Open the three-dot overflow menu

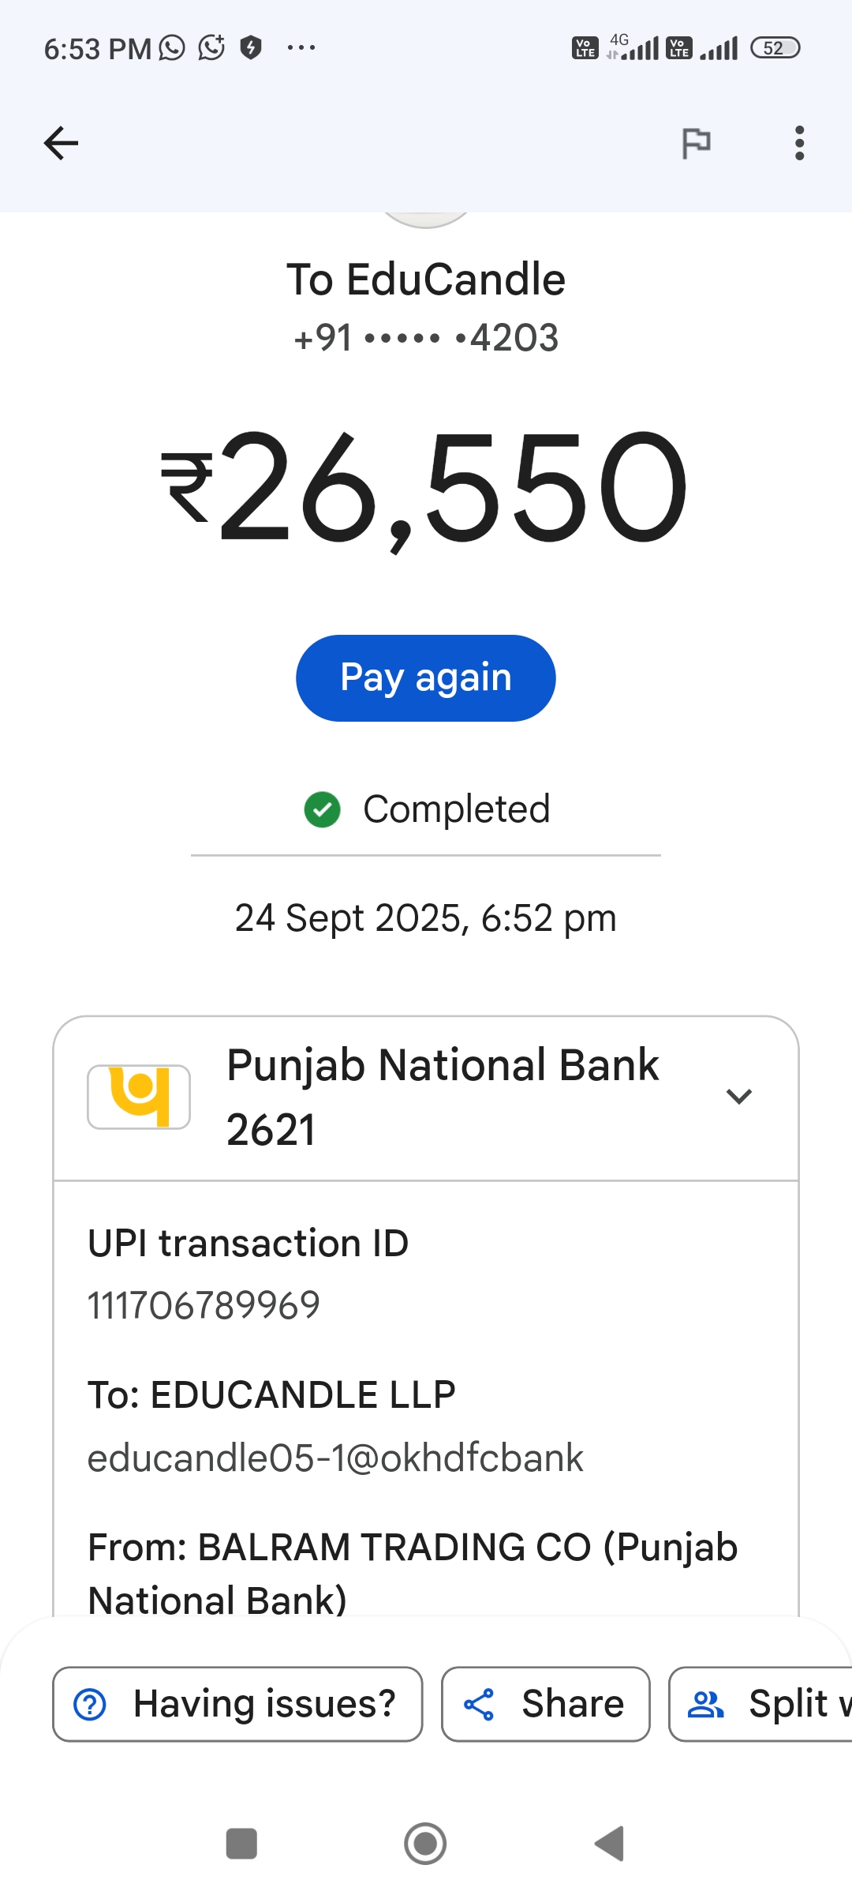pyautogui.click(x=799, y=143)
